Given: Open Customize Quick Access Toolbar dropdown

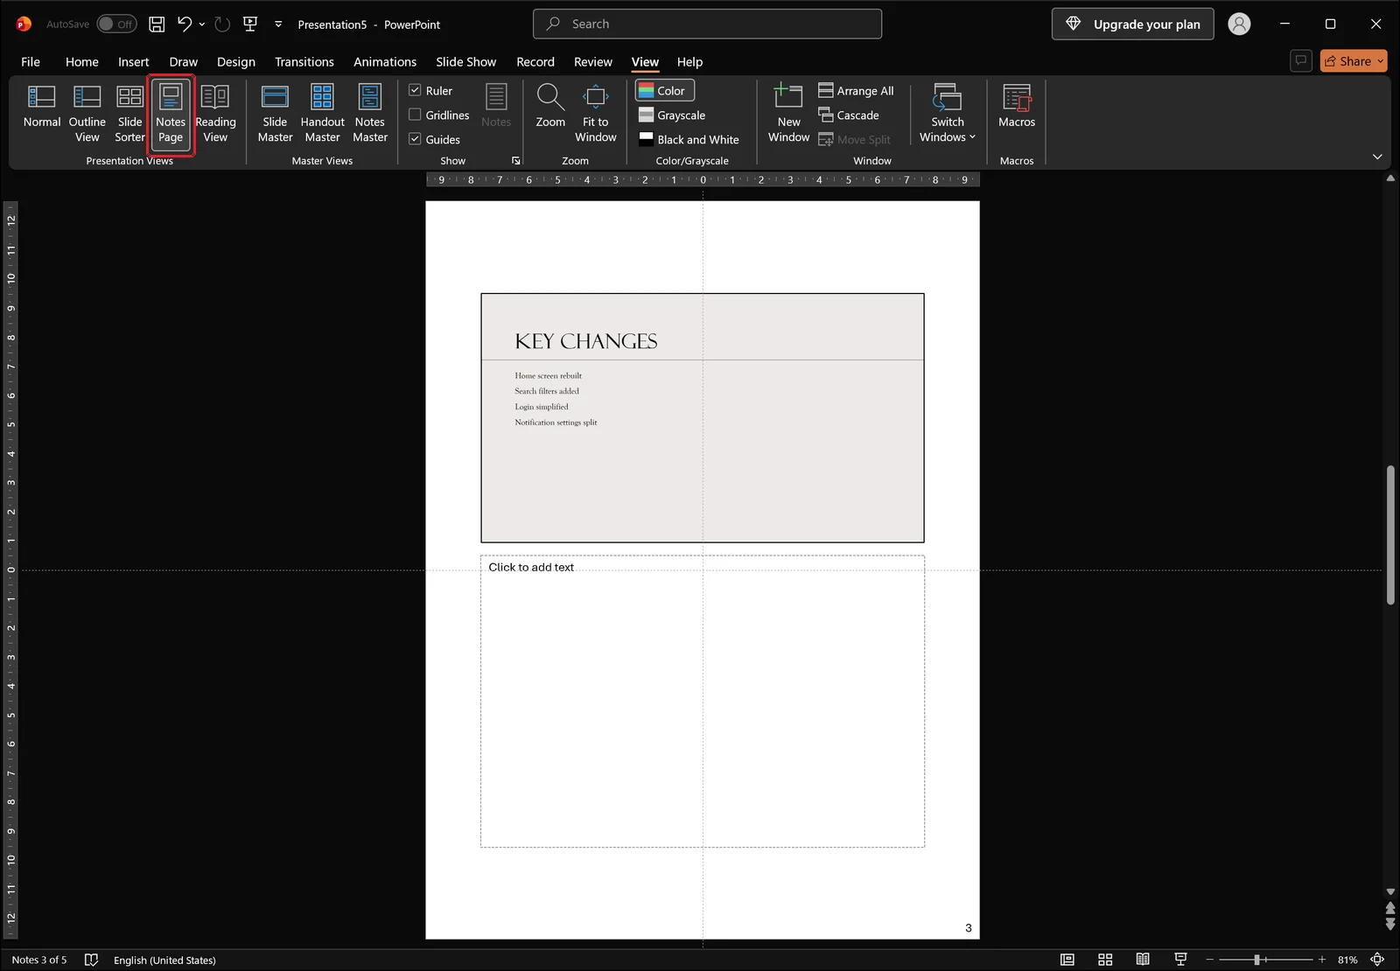Looking at the screenshot, I should click(278, 24).
